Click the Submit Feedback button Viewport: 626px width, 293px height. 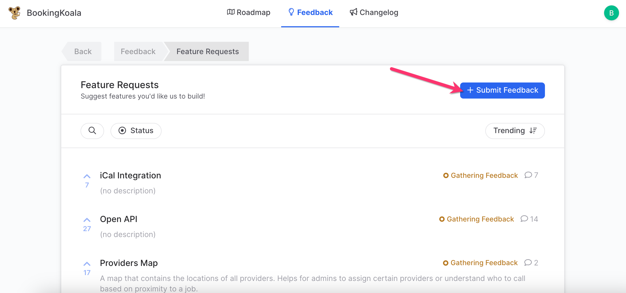(502, 90)
